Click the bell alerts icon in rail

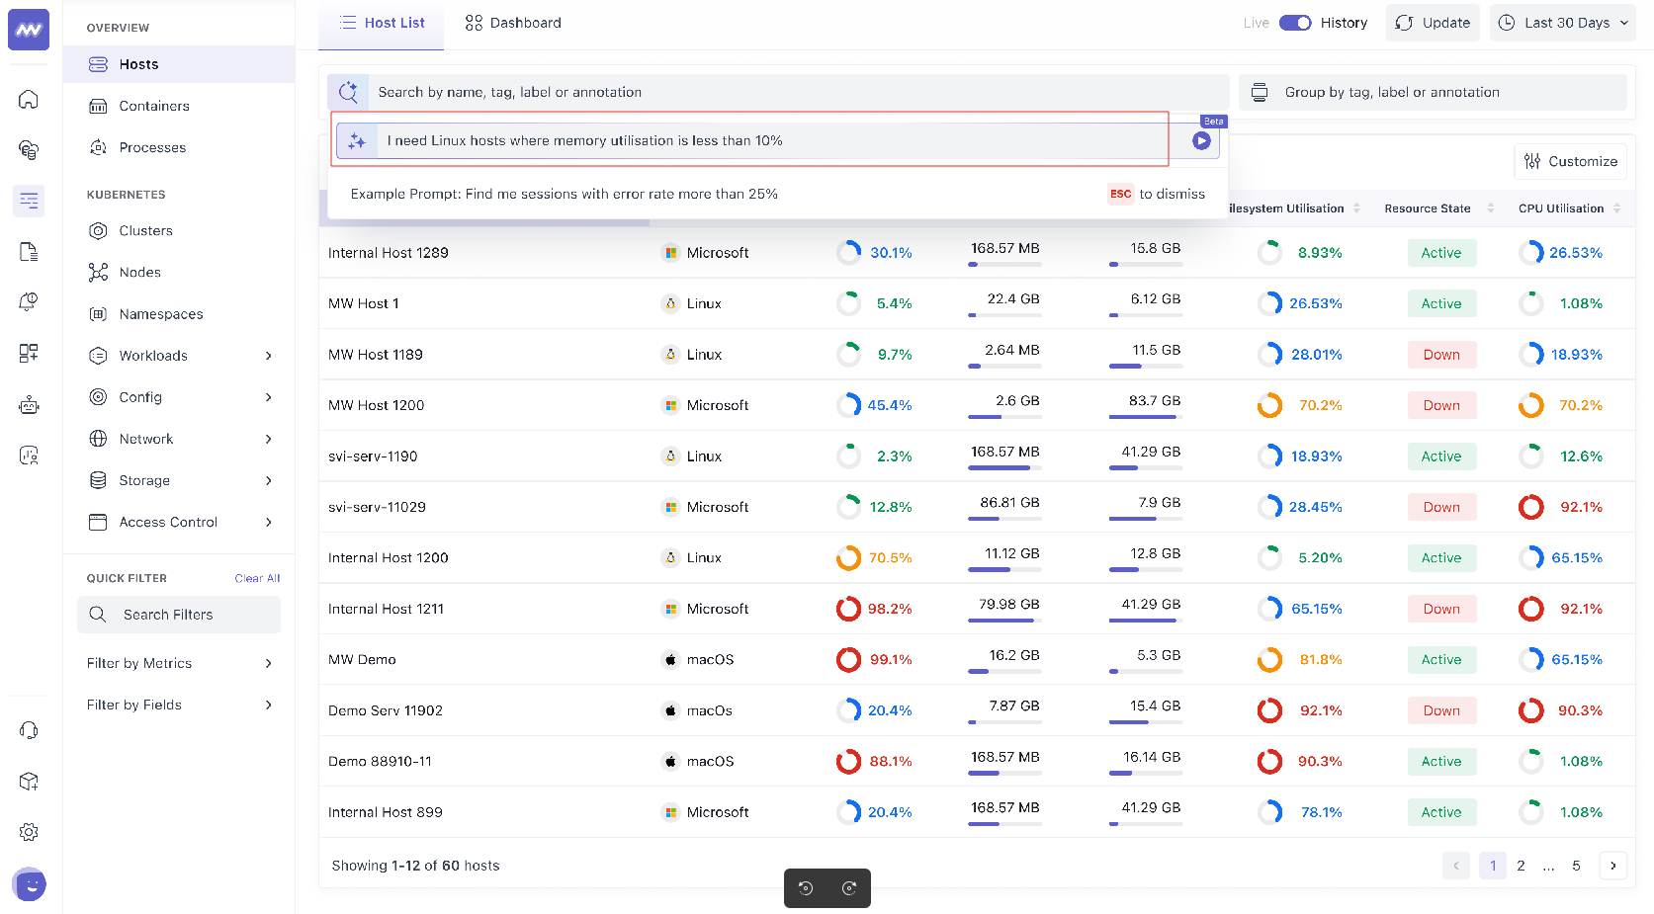[29, 302]
